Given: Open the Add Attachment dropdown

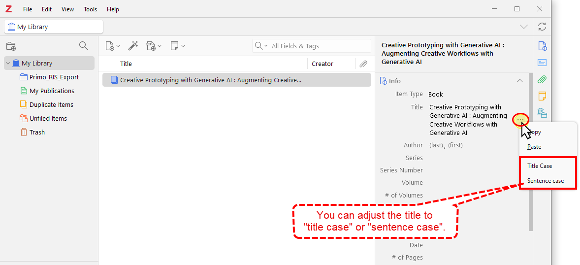Looking at the screenshot, I should coord(154,46).
